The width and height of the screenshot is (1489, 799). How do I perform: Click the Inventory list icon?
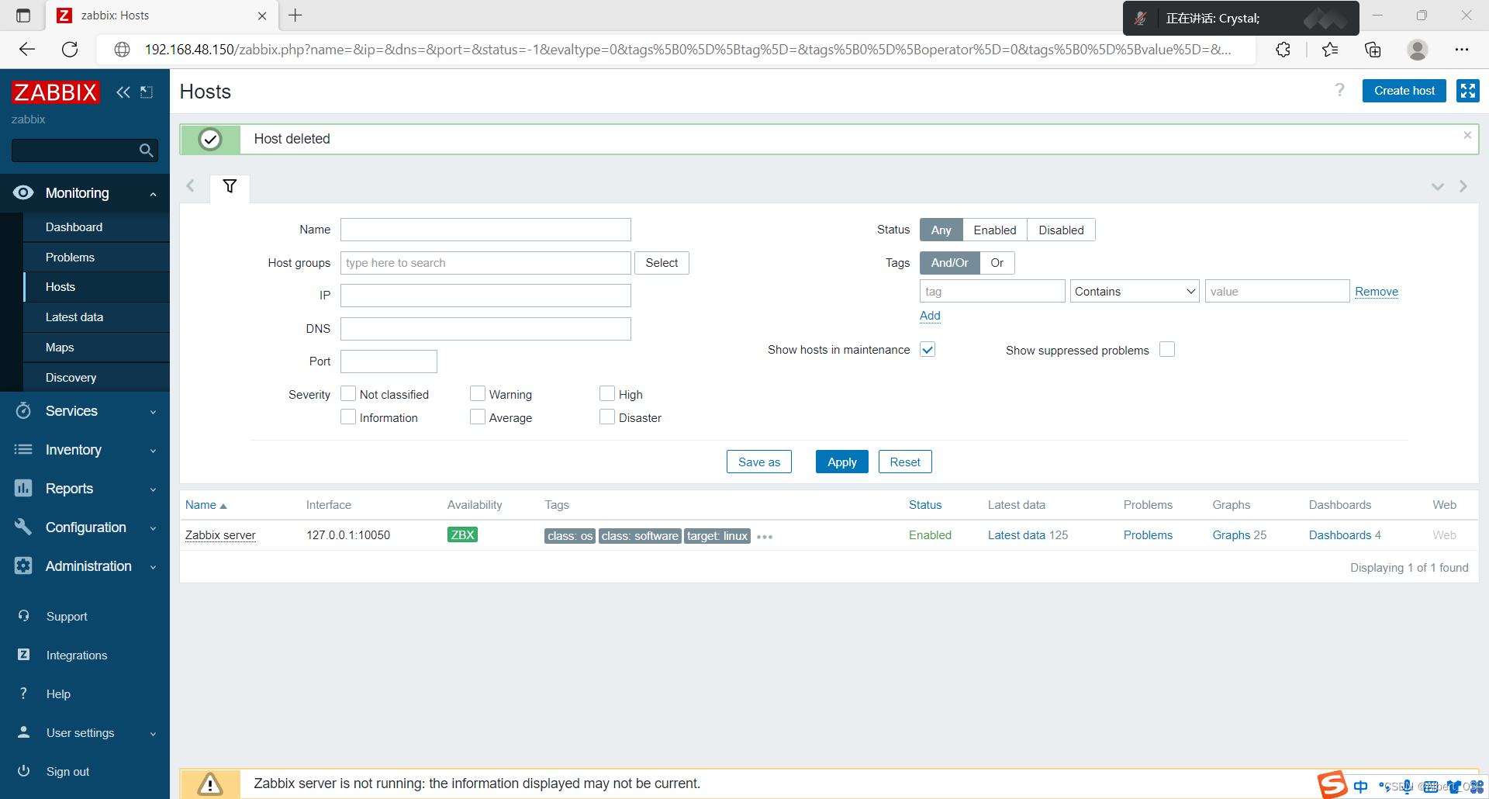pyautogui.click(x=23, y=449)
